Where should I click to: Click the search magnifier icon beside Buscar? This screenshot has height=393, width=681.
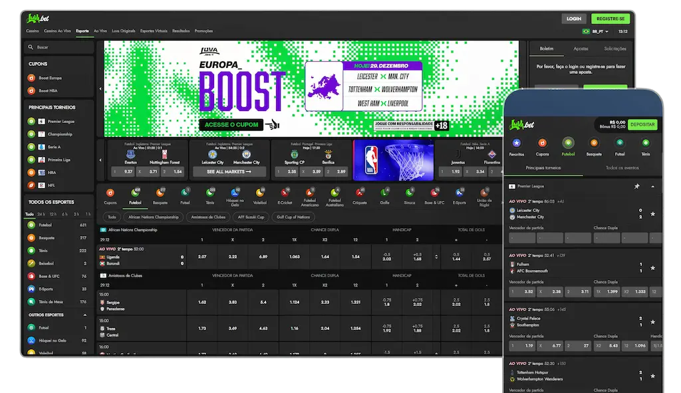coord(31,47)
